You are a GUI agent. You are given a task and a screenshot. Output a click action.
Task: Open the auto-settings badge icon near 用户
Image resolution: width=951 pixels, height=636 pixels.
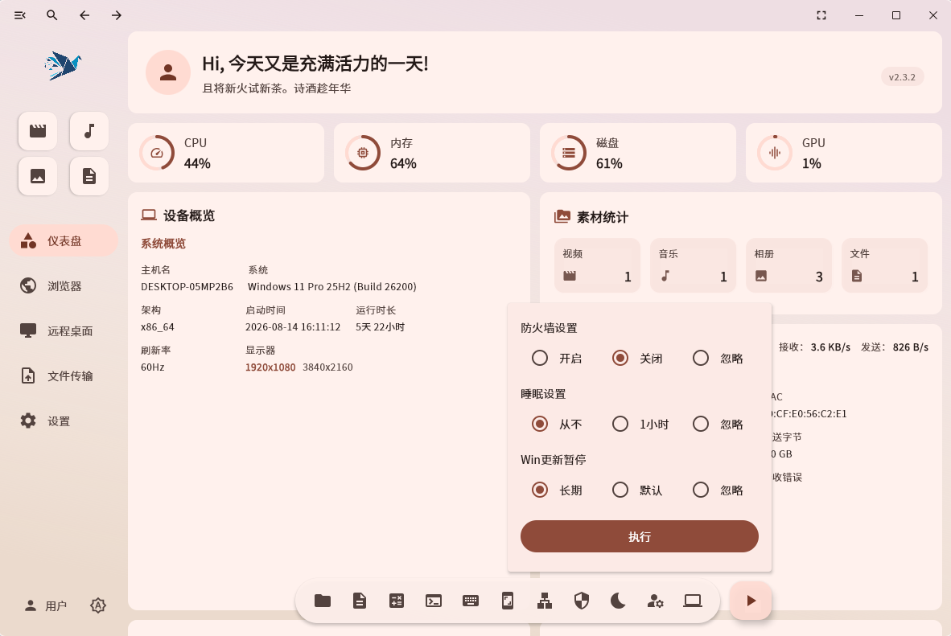98,605
